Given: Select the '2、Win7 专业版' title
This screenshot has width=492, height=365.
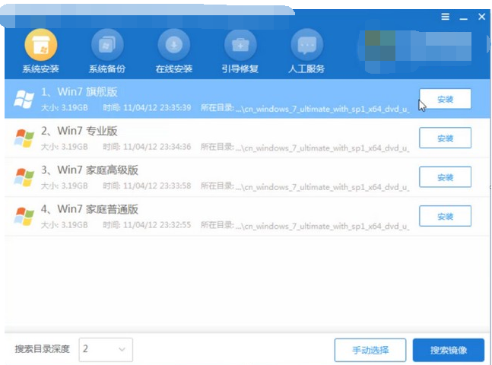Looking at the screenshot, I should click(79, 131).
